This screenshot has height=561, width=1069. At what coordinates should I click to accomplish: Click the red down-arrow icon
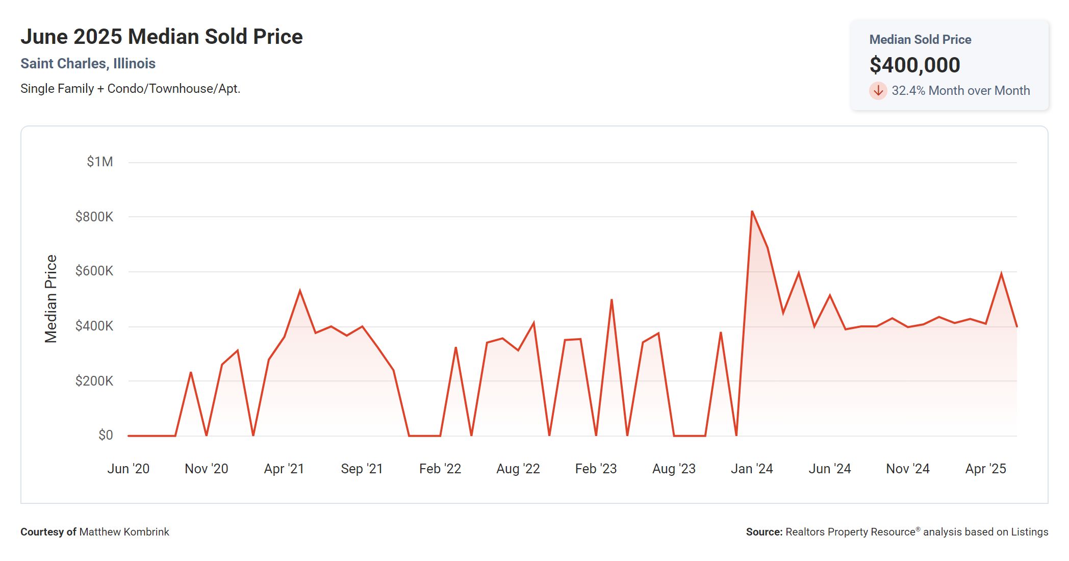pyautogui.click(x=878, y=91)
